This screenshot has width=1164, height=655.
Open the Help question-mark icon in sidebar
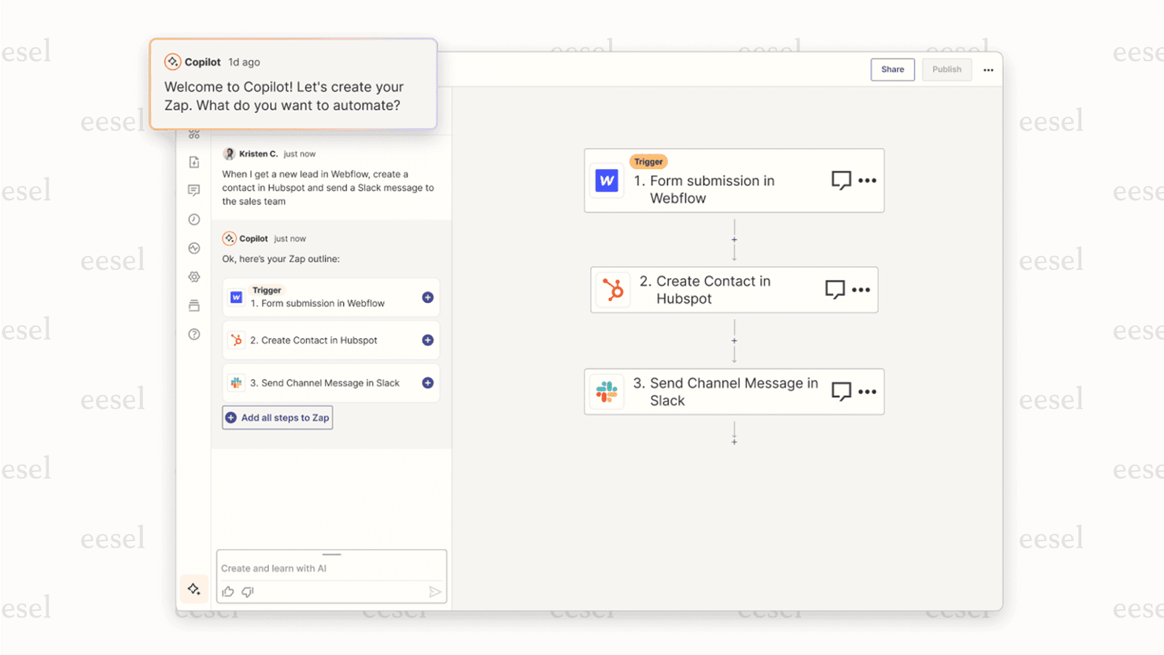194,334
